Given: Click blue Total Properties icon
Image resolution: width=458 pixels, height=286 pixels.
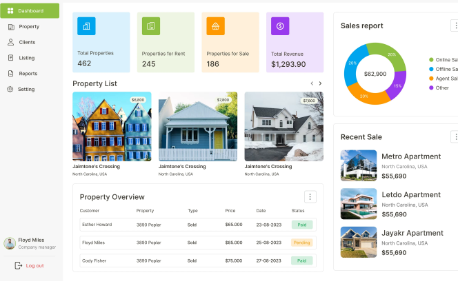Looking at the screenshot, I should 86,26.
